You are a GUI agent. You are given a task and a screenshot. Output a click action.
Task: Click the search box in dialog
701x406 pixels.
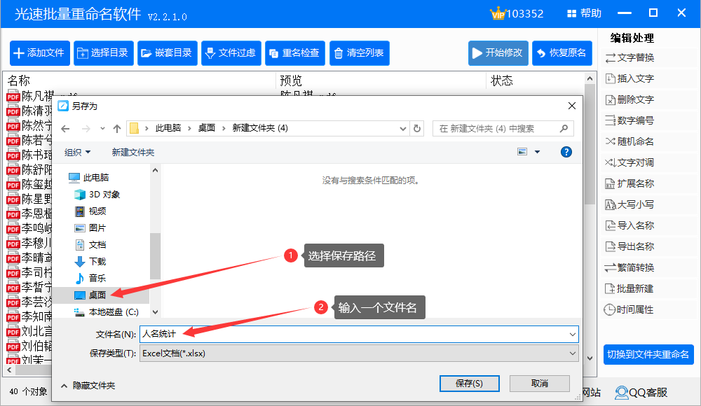pyautogui.click(x=503, y=129)
